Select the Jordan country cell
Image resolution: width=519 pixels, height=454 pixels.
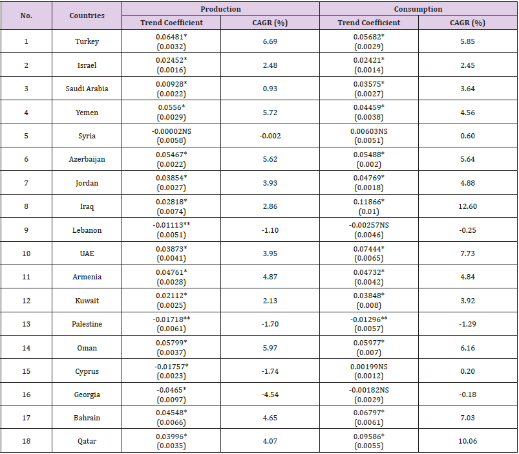87,183
